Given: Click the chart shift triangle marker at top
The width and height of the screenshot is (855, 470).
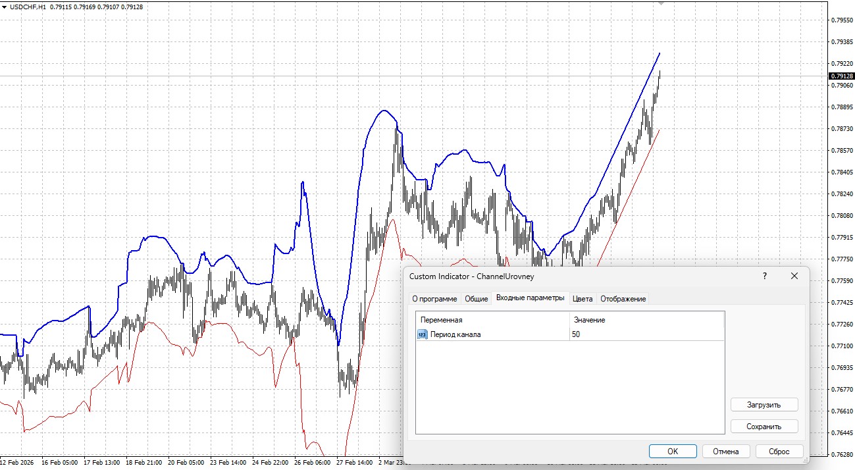Looking at the screenshot, I should [x=662, y=3].
